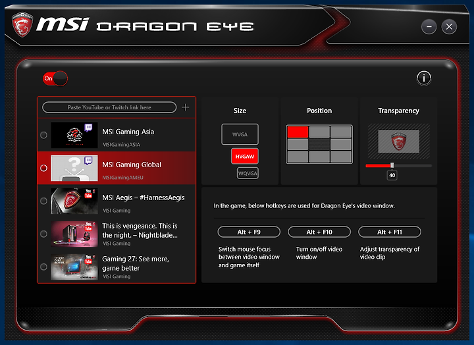This screenshot has height=345, width=474.
Task: Open the Nightblade video thumbnail
Action: 74,234
